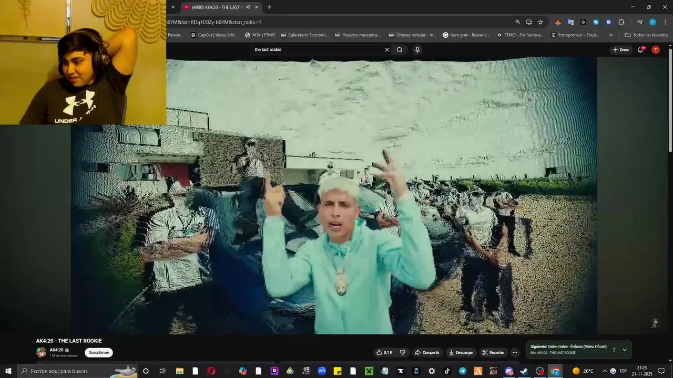Show hidden system tray icons chevron
The width and height of the screenshot is (673, 378).
pyautogui.click(x=604, y=371)
